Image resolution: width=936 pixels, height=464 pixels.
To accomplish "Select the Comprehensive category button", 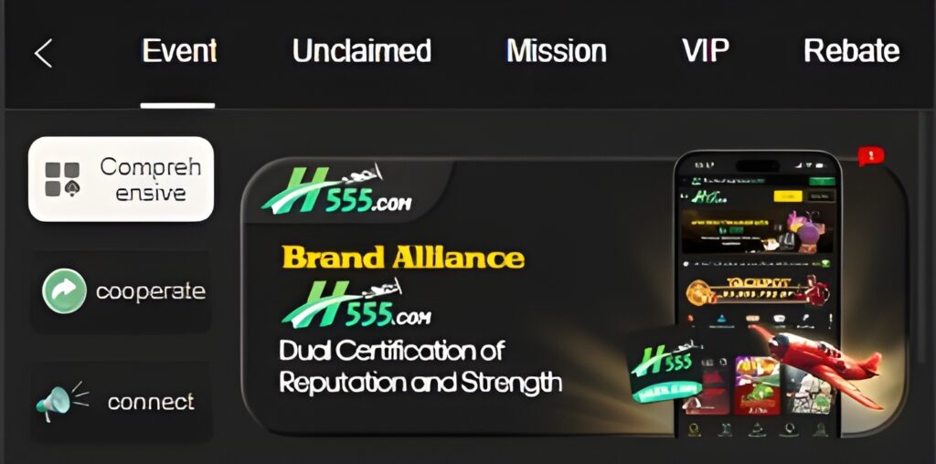I will point(122,179).
